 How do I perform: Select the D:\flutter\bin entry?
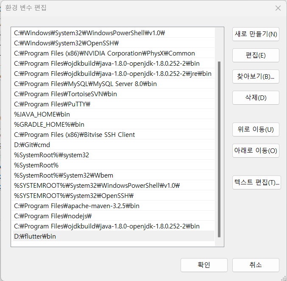[x=113, y=236]
